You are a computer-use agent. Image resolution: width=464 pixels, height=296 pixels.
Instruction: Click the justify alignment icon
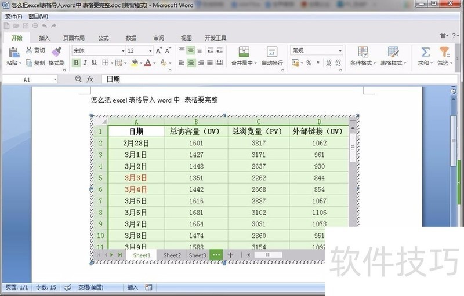(210, 63)
